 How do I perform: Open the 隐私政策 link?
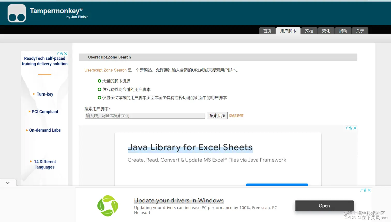[236, 116]
